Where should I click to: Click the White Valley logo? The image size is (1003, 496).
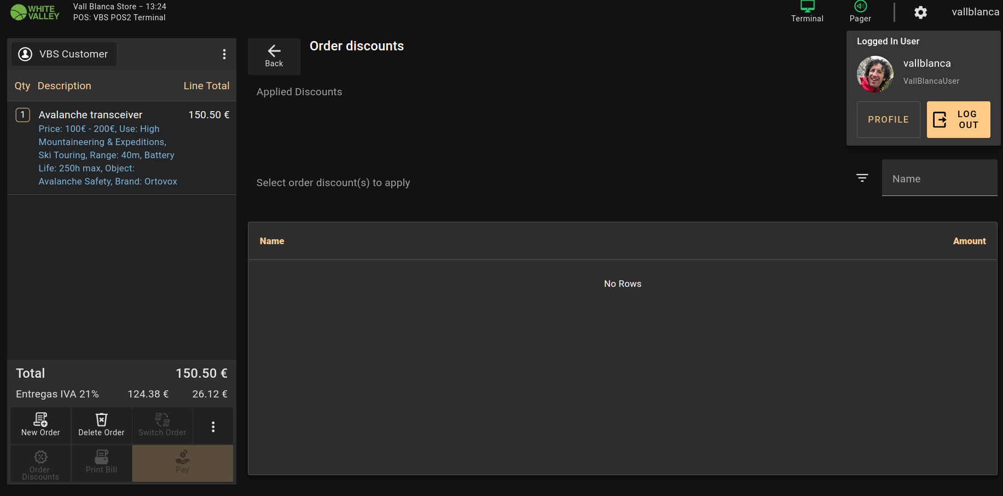click(x=35, y=12)
